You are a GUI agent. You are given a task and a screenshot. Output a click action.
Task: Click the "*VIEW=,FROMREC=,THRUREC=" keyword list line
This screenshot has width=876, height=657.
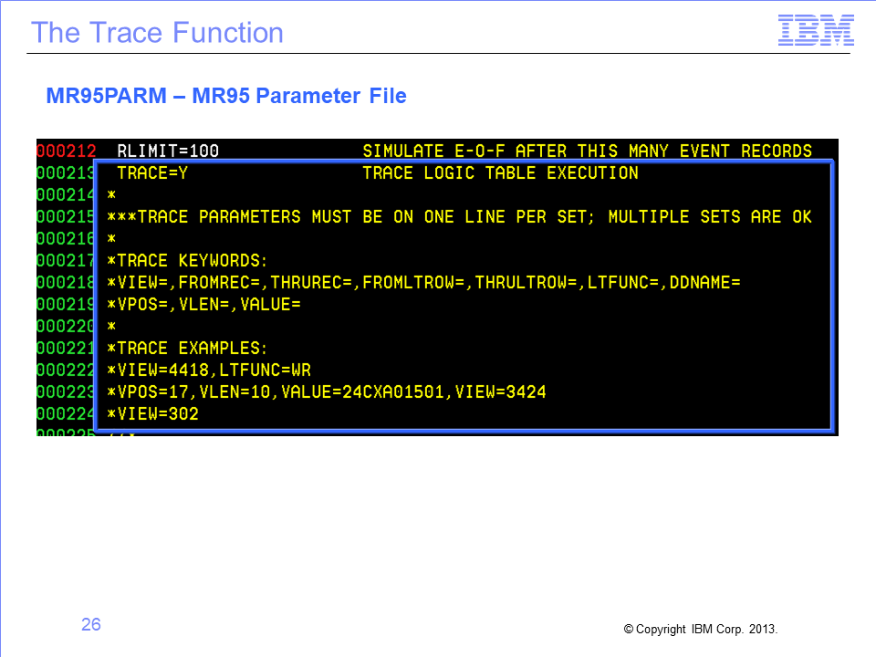tap(423, 283)
